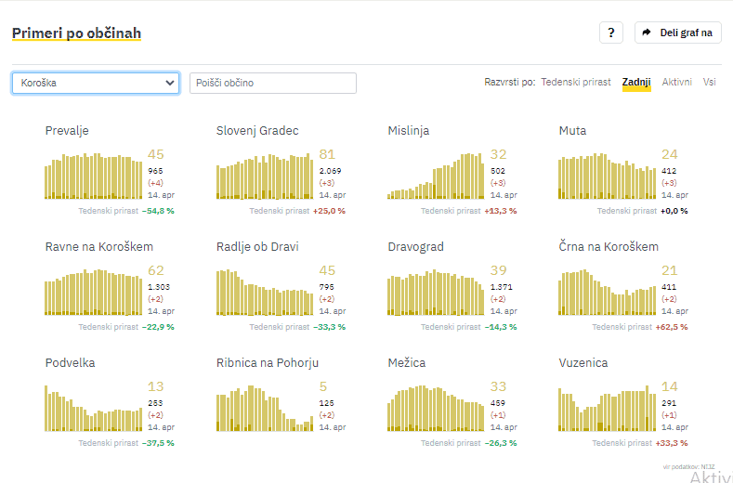Click the share arrow icon
This screenshot has height=483, width=733.
pyautogui.click(x=647, y=33)
